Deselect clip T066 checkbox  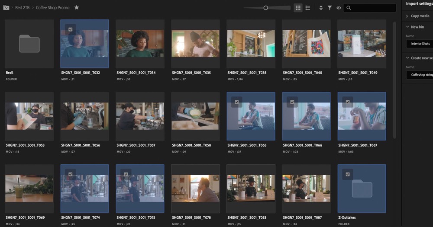point(292,102)
